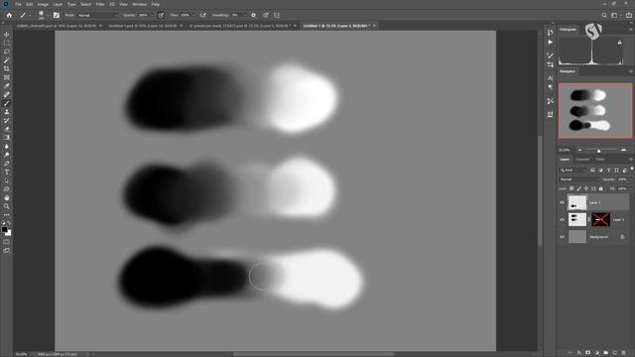The image size is (635, 357).
Task: Open the Search icon at top right
Action: tap(604, 15)
